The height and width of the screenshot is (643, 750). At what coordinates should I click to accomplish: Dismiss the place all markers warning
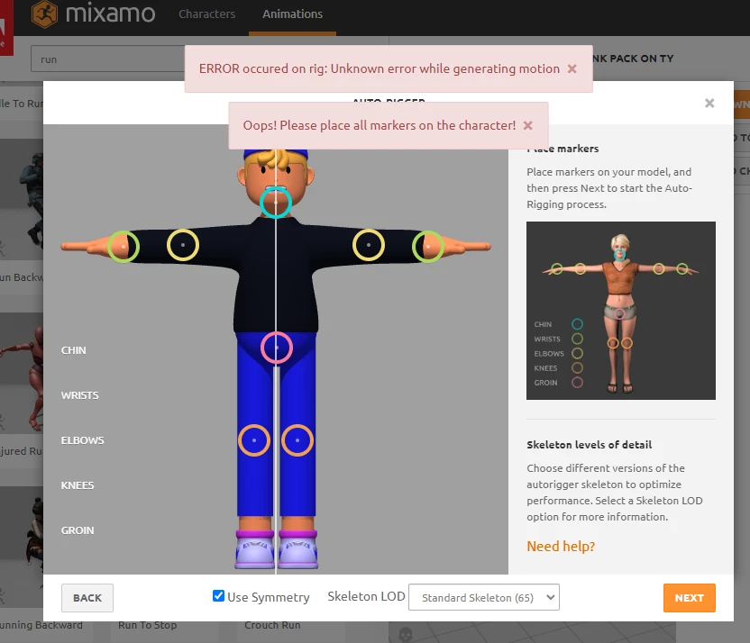point(527,125)
